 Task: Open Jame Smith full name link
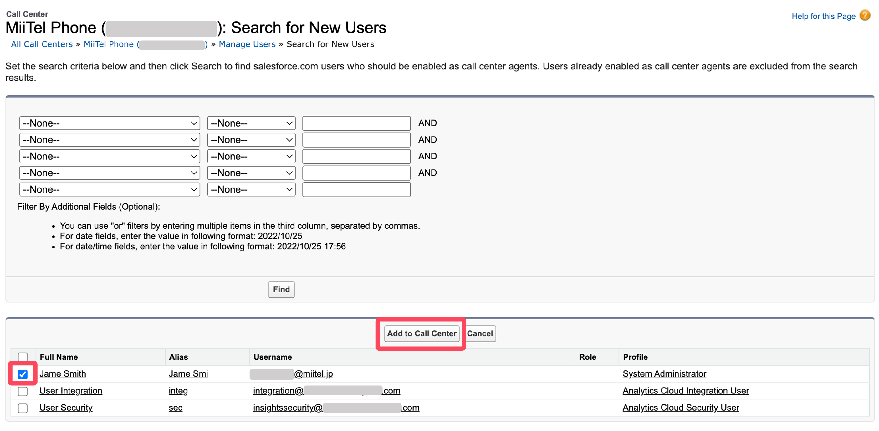(63, 374)
